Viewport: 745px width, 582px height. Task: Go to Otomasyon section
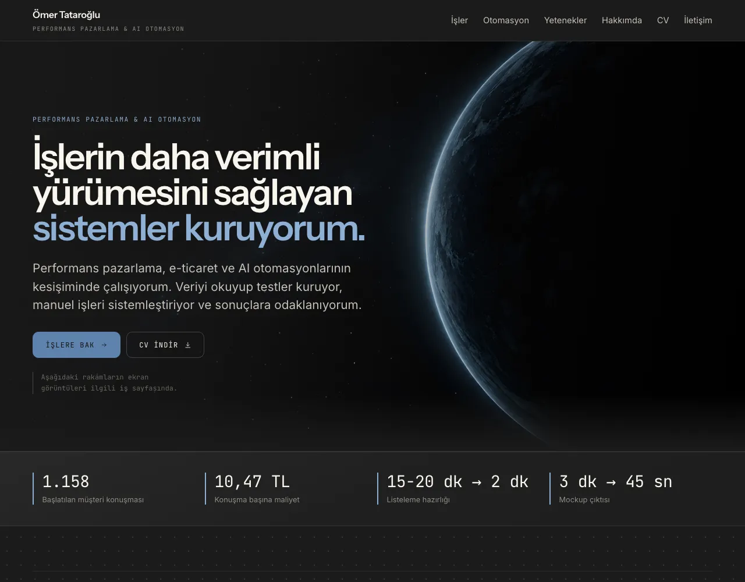(506, 20)
